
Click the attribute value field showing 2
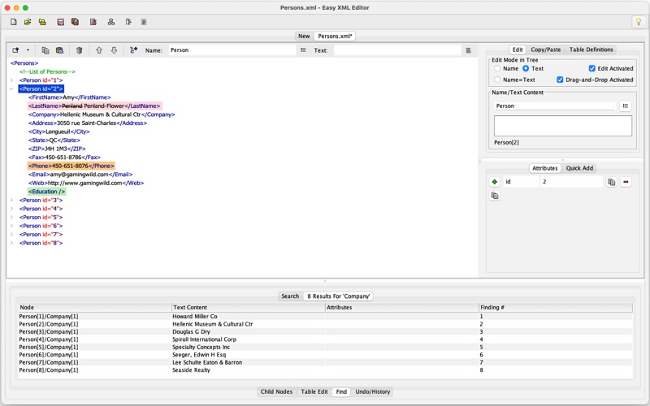pos(571,181)
